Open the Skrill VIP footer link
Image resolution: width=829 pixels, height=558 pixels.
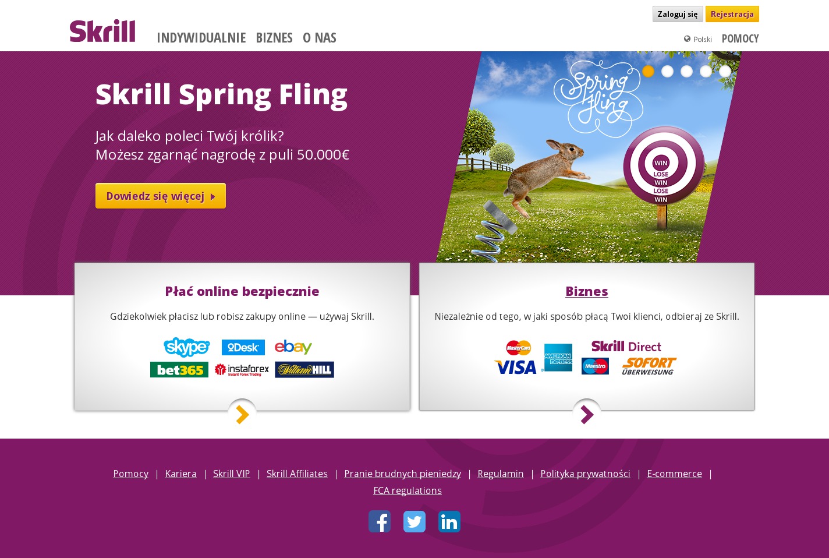[x=232, y=474]
